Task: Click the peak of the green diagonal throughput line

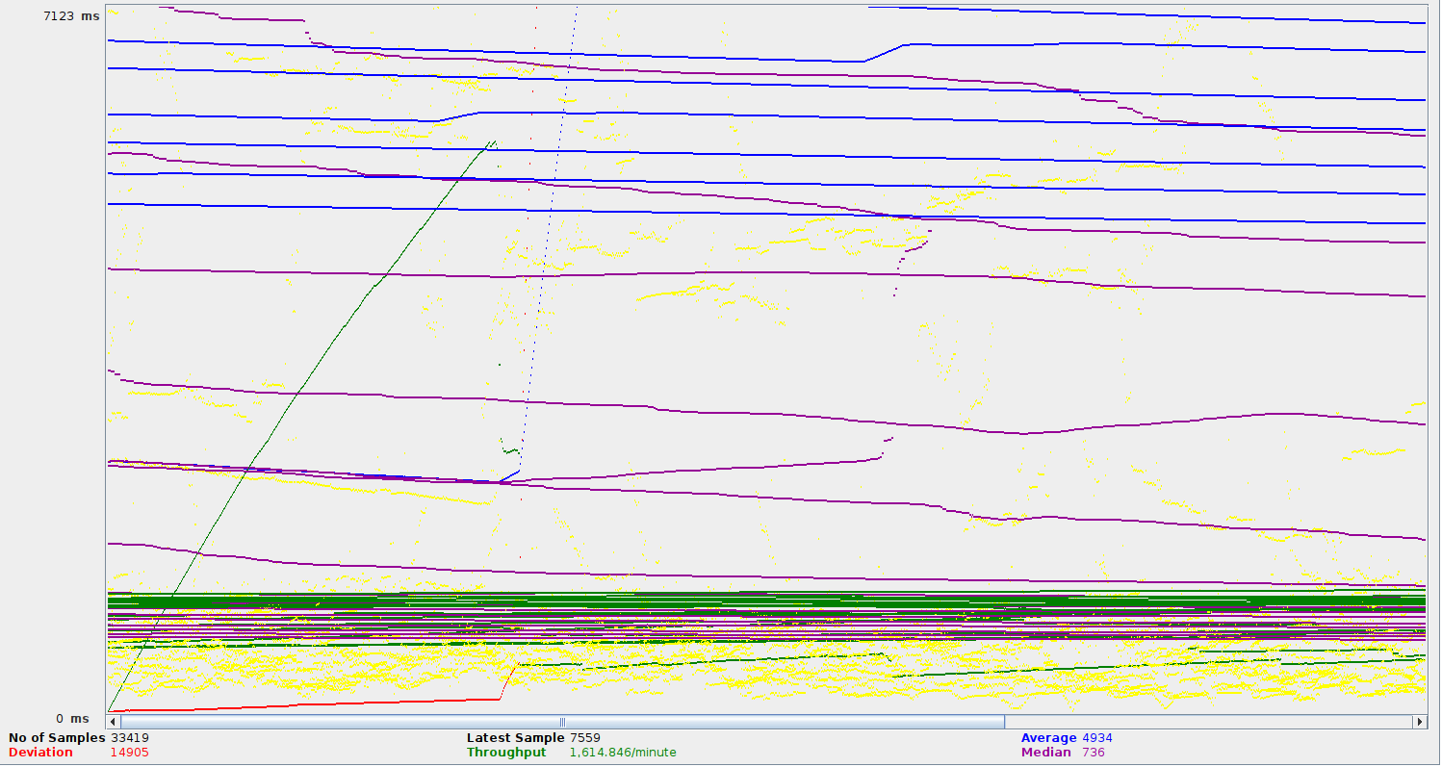Action: [494, 142]
